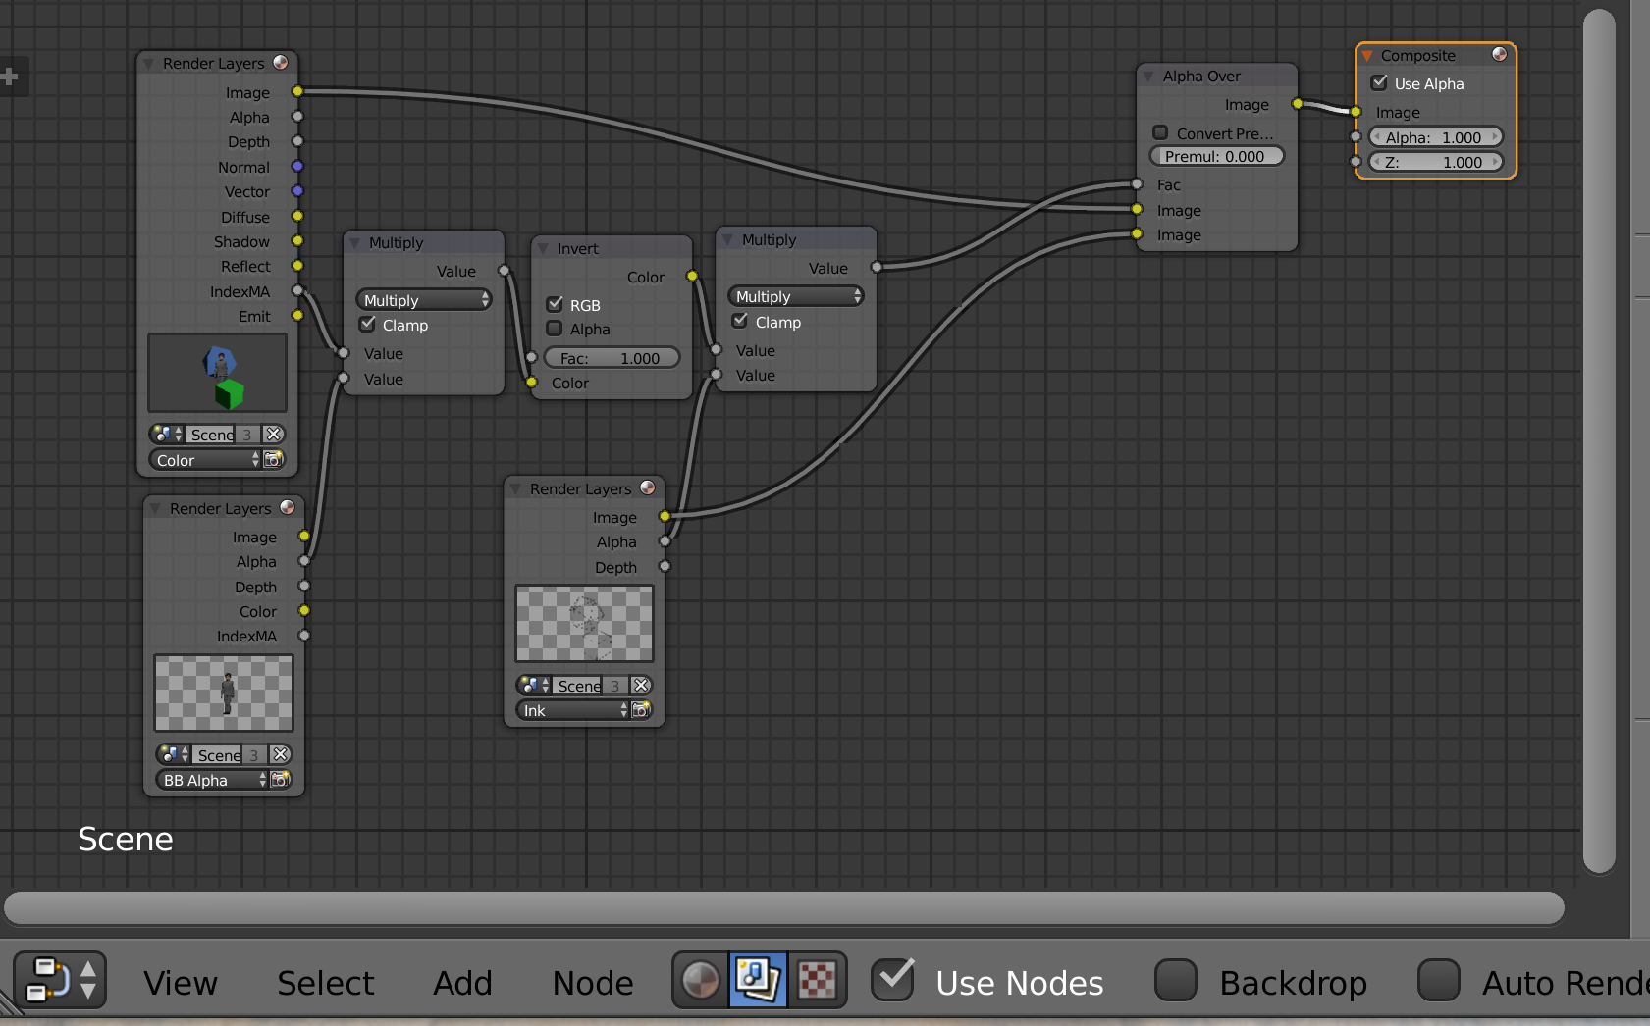Switch to the Material nodes tree icon
This screenshot has height=1026, width=1650.
[701, 980]
